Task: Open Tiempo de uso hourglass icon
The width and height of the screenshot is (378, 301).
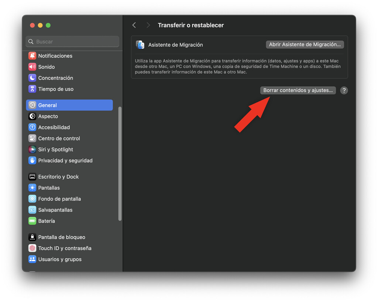Action: [x=32, y=89]
